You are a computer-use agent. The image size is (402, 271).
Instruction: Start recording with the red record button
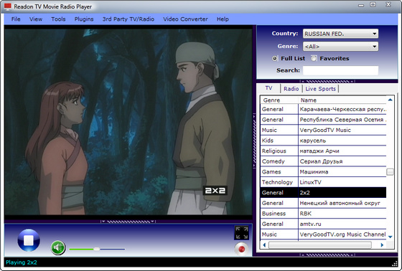click(241, 249)
